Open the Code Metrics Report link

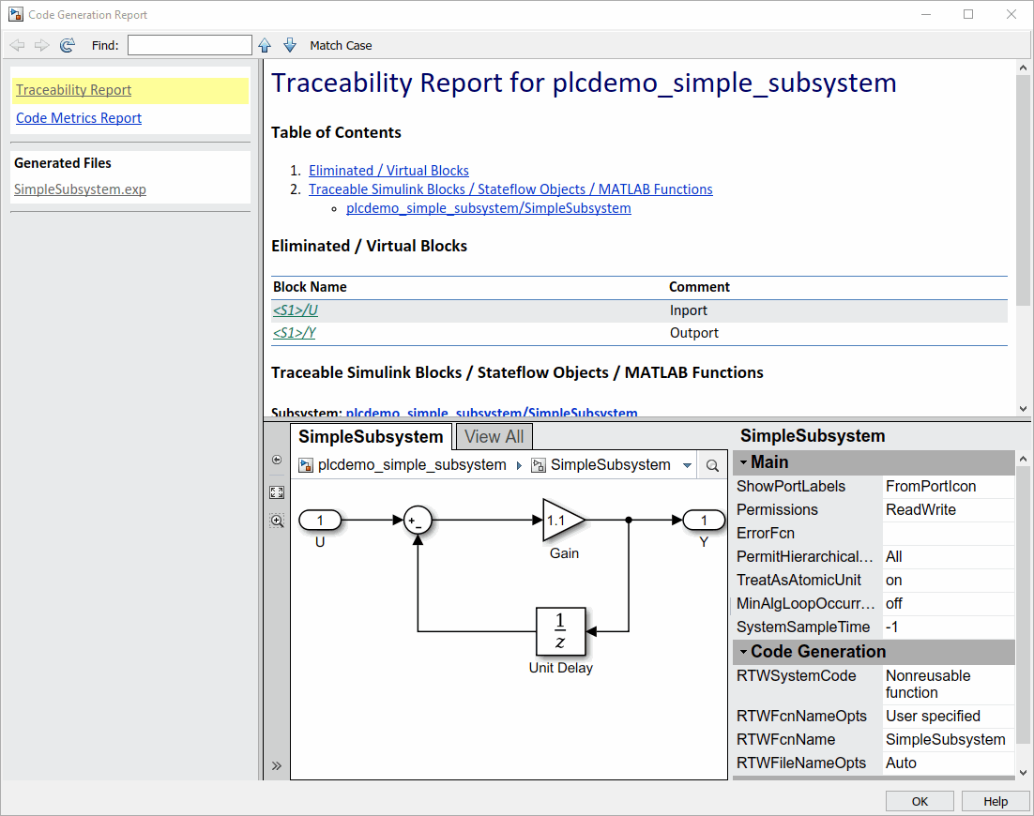pyautogui.click(x=79, y=118)
